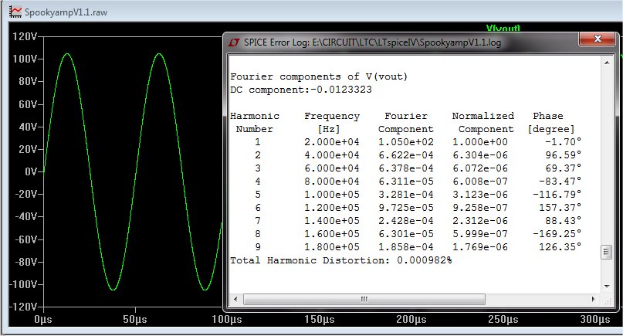
Task: Click the phase value -116.79°
Action: click(557, 195)
